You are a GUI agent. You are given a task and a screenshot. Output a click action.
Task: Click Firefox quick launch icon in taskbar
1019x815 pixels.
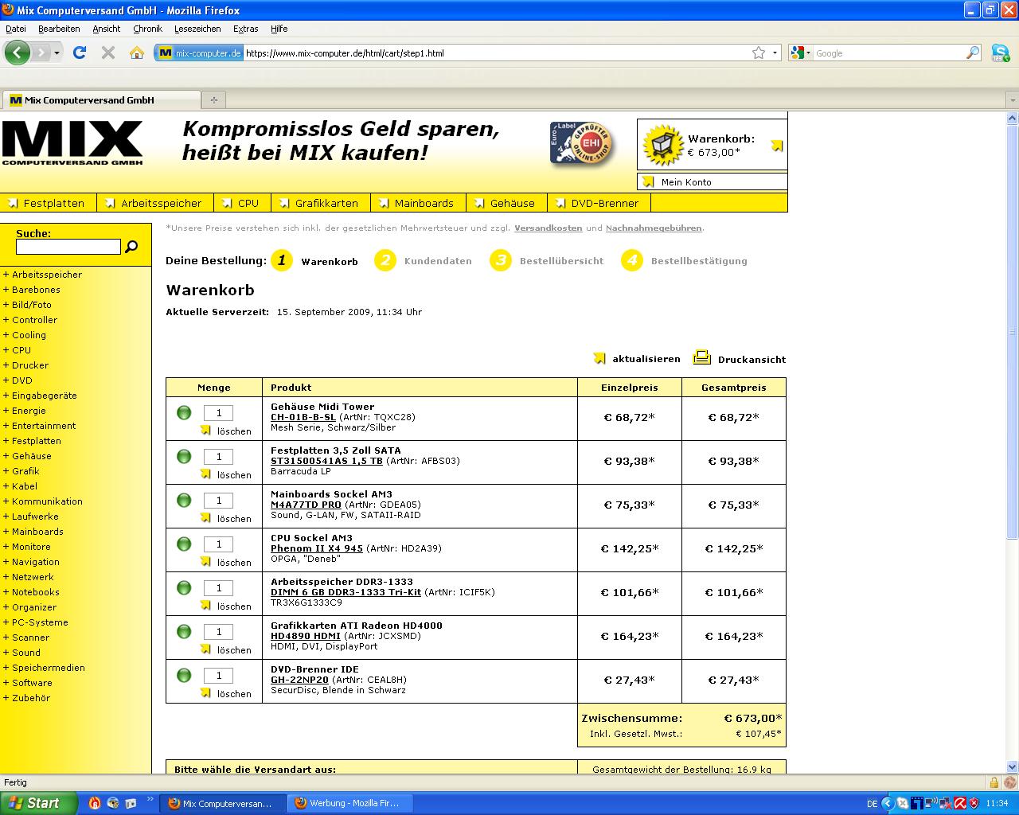click(94, 803)
